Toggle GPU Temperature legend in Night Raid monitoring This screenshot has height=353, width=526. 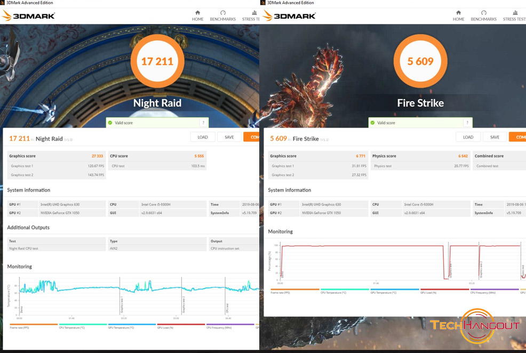point(132,326)
